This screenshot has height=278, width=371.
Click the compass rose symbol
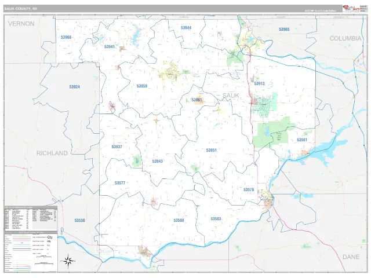point(68,261)
